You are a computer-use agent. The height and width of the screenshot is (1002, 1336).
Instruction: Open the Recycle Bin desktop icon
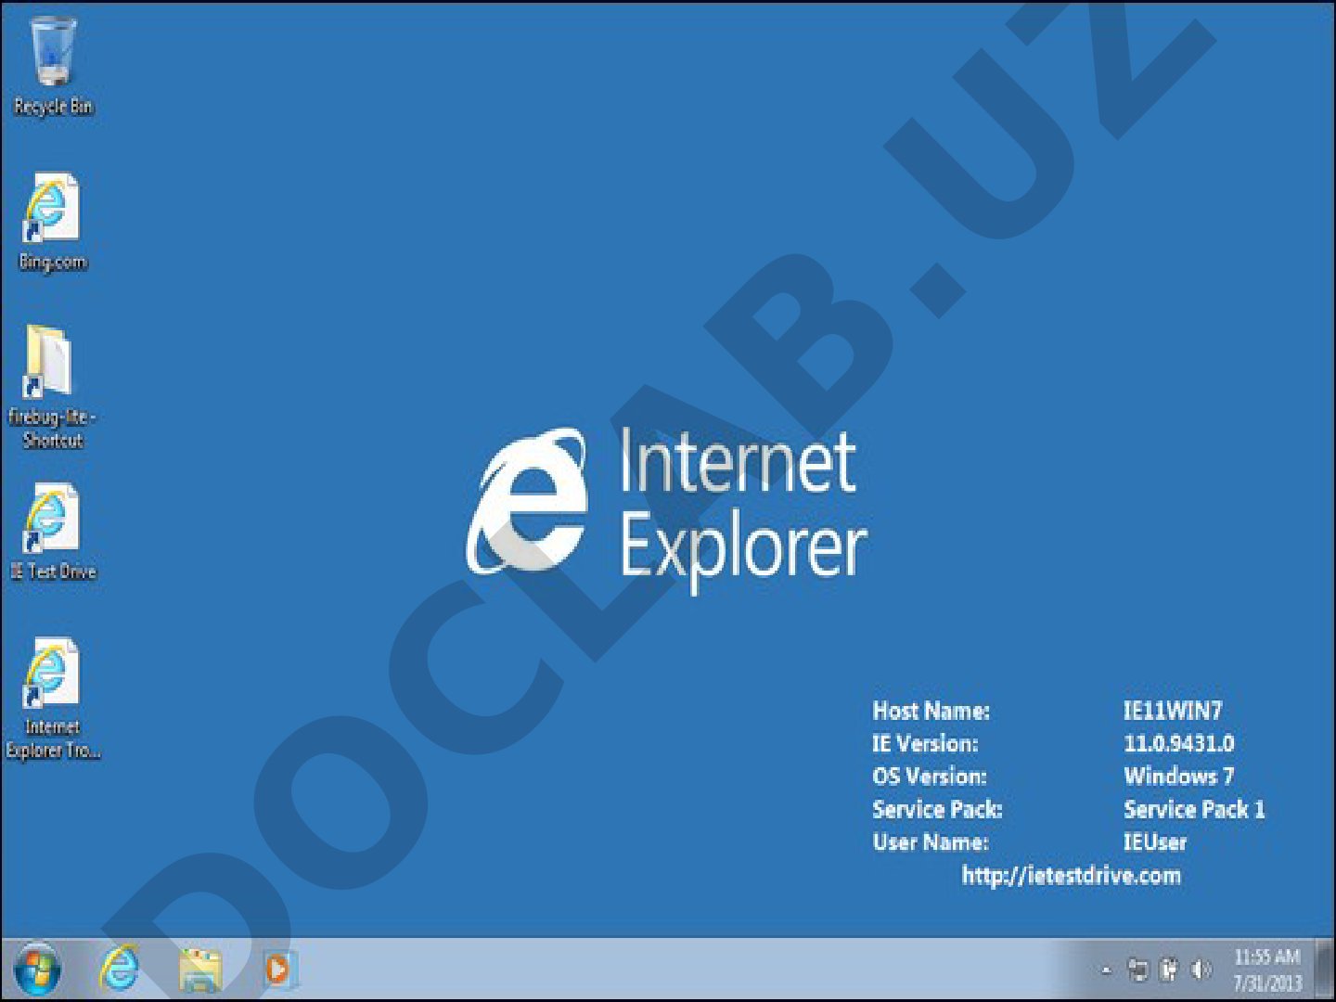[x=53, y=52]
